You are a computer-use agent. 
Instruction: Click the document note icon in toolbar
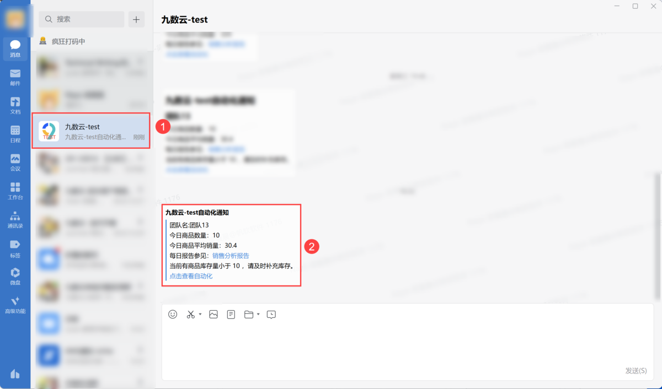231,314
